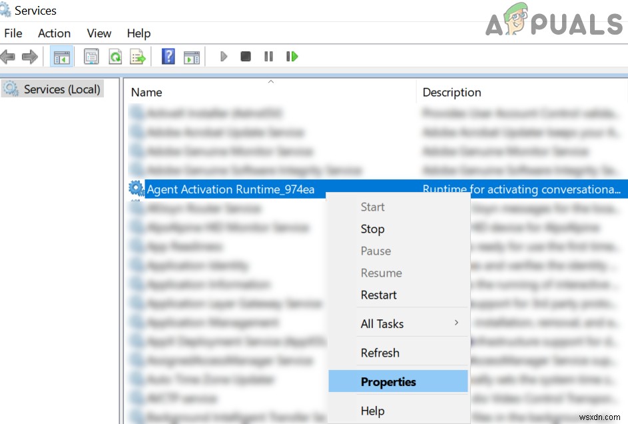Click Restart Service toolbar icon

click(292, 57)
